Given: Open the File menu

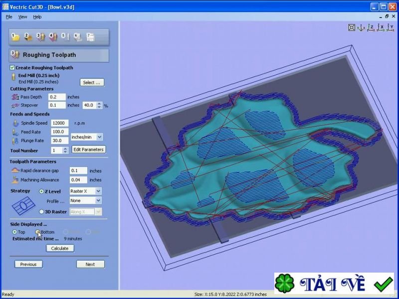Looking at the screenshot, I should click(x=8, y=16).
